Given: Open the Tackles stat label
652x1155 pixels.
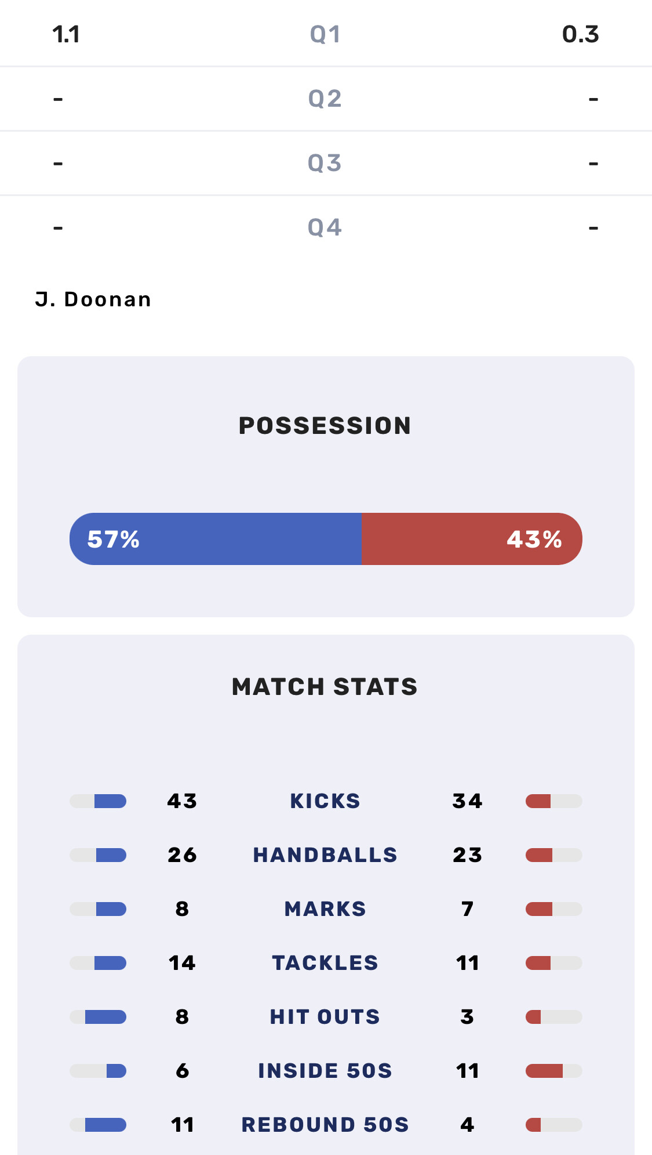Looking at the screenshot, I should 325,963.
